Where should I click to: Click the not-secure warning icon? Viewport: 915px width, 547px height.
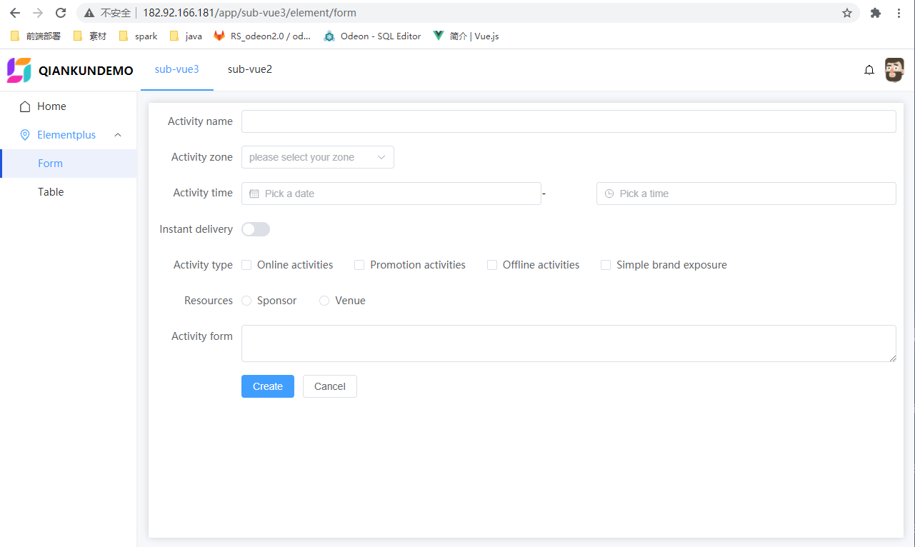pyautogui.click(x=89, y=13)
